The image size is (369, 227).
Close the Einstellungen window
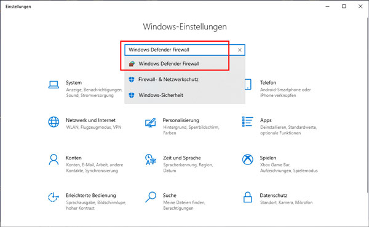coord(360,6)
